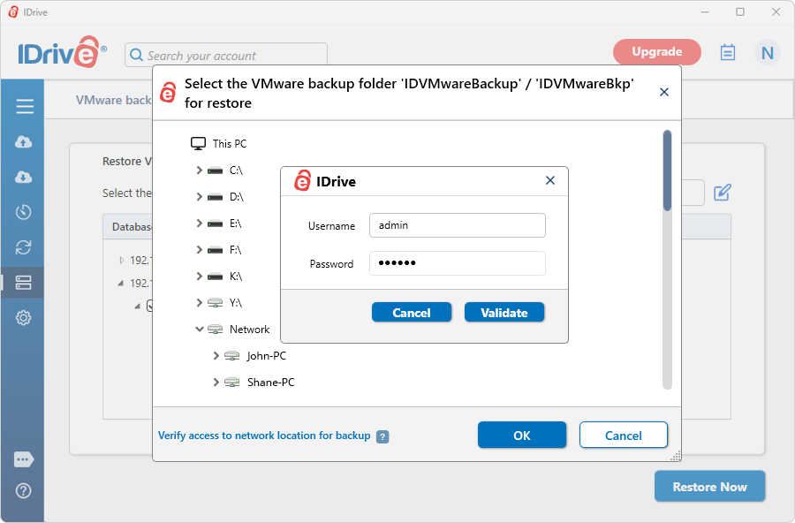Viewport: 795px width, 523px height.
Task: Click Cancel in the folder selection dialog
Action: pyautogui.click(x=623, y=436)
